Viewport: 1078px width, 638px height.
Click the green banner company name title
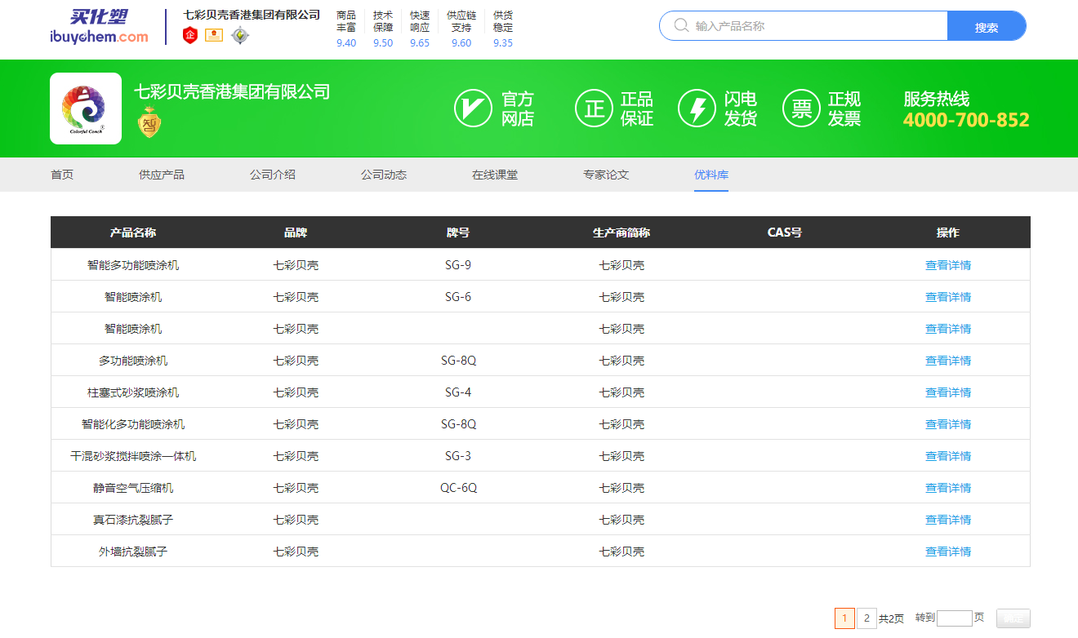tap(232, 91)
